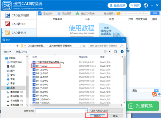Select 音乐 in the navigation tree

click(11, 83)
